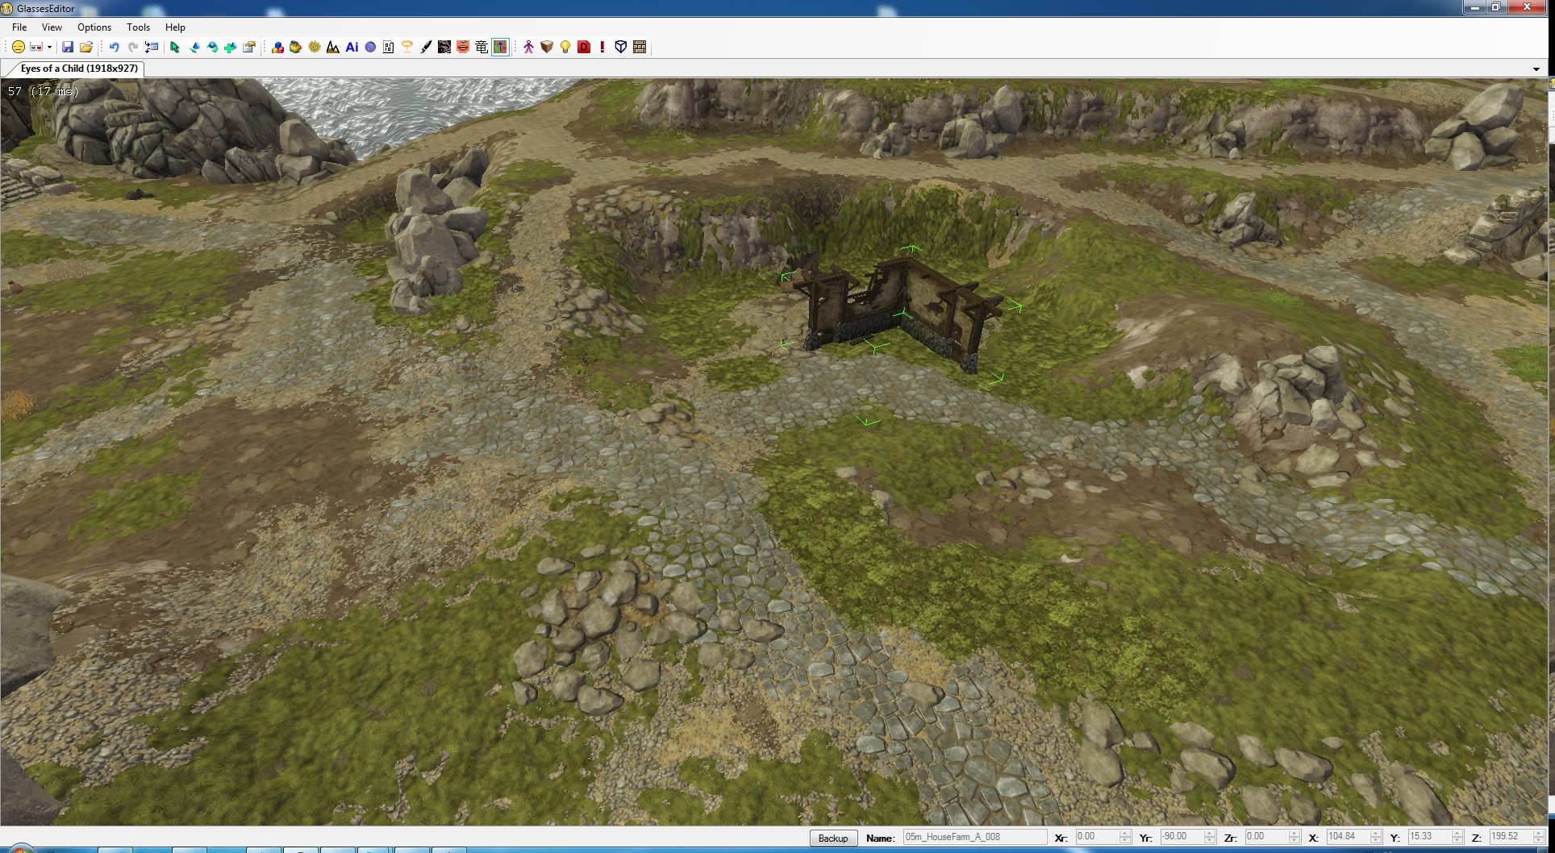Click the red exclamation mark icon
The image size is (1555, 853).
[x=602, y=48]
